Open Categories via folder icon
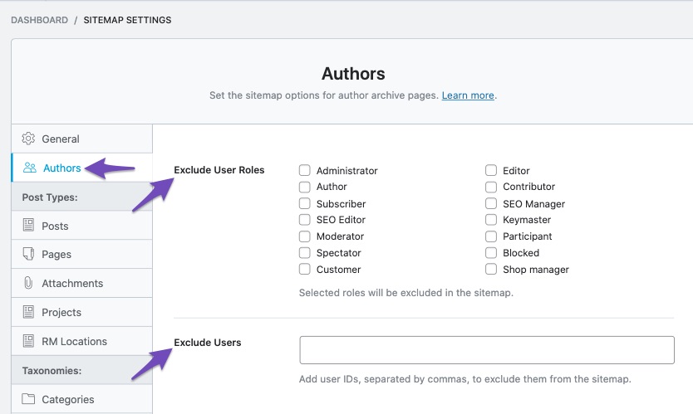This screenshot has height=414, width=693. (x=28, y=399)
